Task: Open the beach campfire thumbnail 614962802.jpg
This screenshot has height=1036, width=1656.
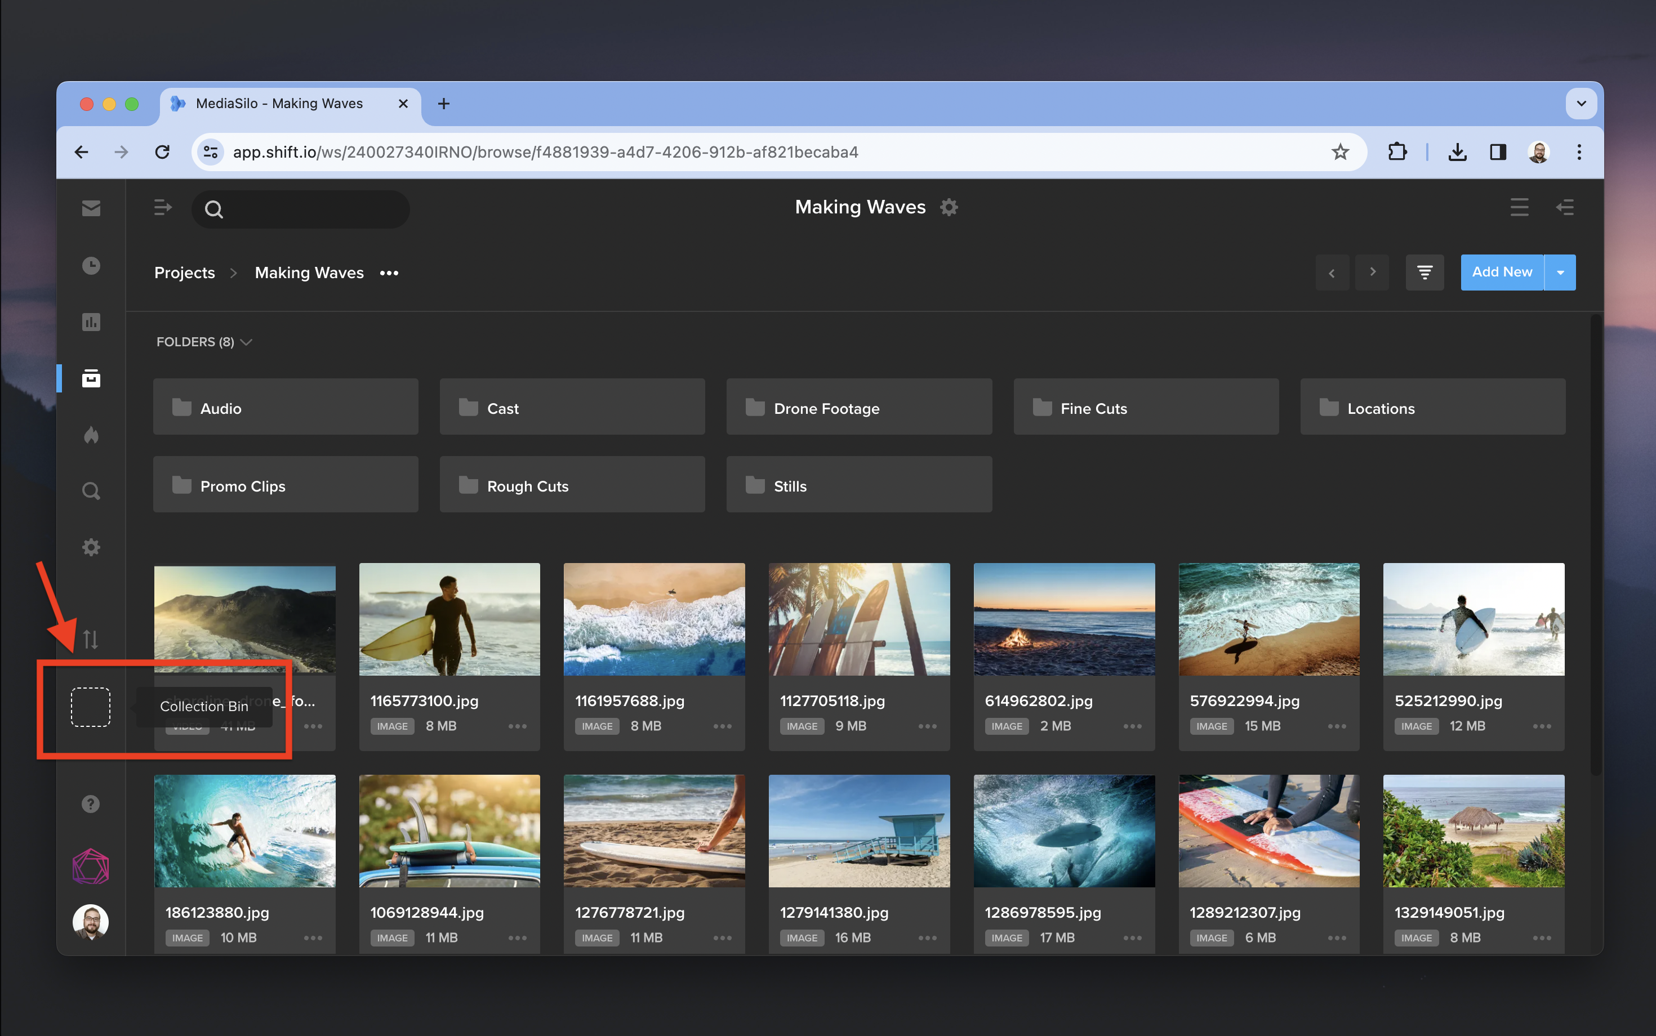Action: pyautogui.click(x=1064, y=619)
